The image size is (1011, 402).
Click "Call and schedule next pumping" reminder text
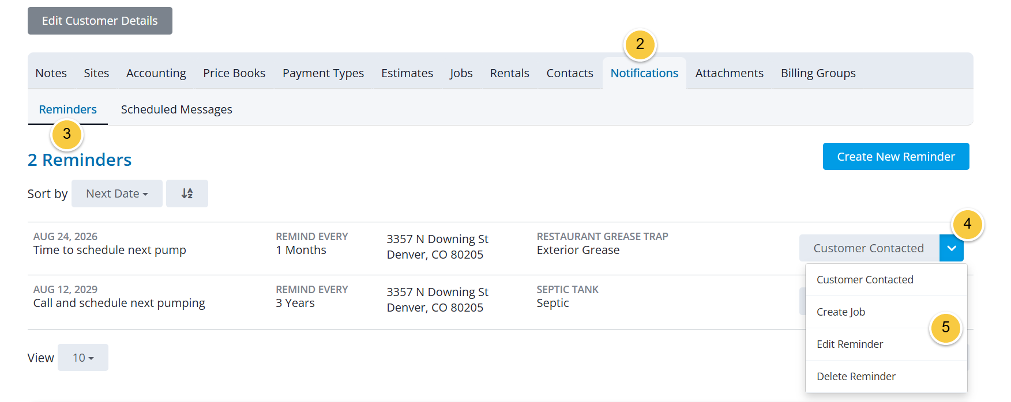(119, 303)
